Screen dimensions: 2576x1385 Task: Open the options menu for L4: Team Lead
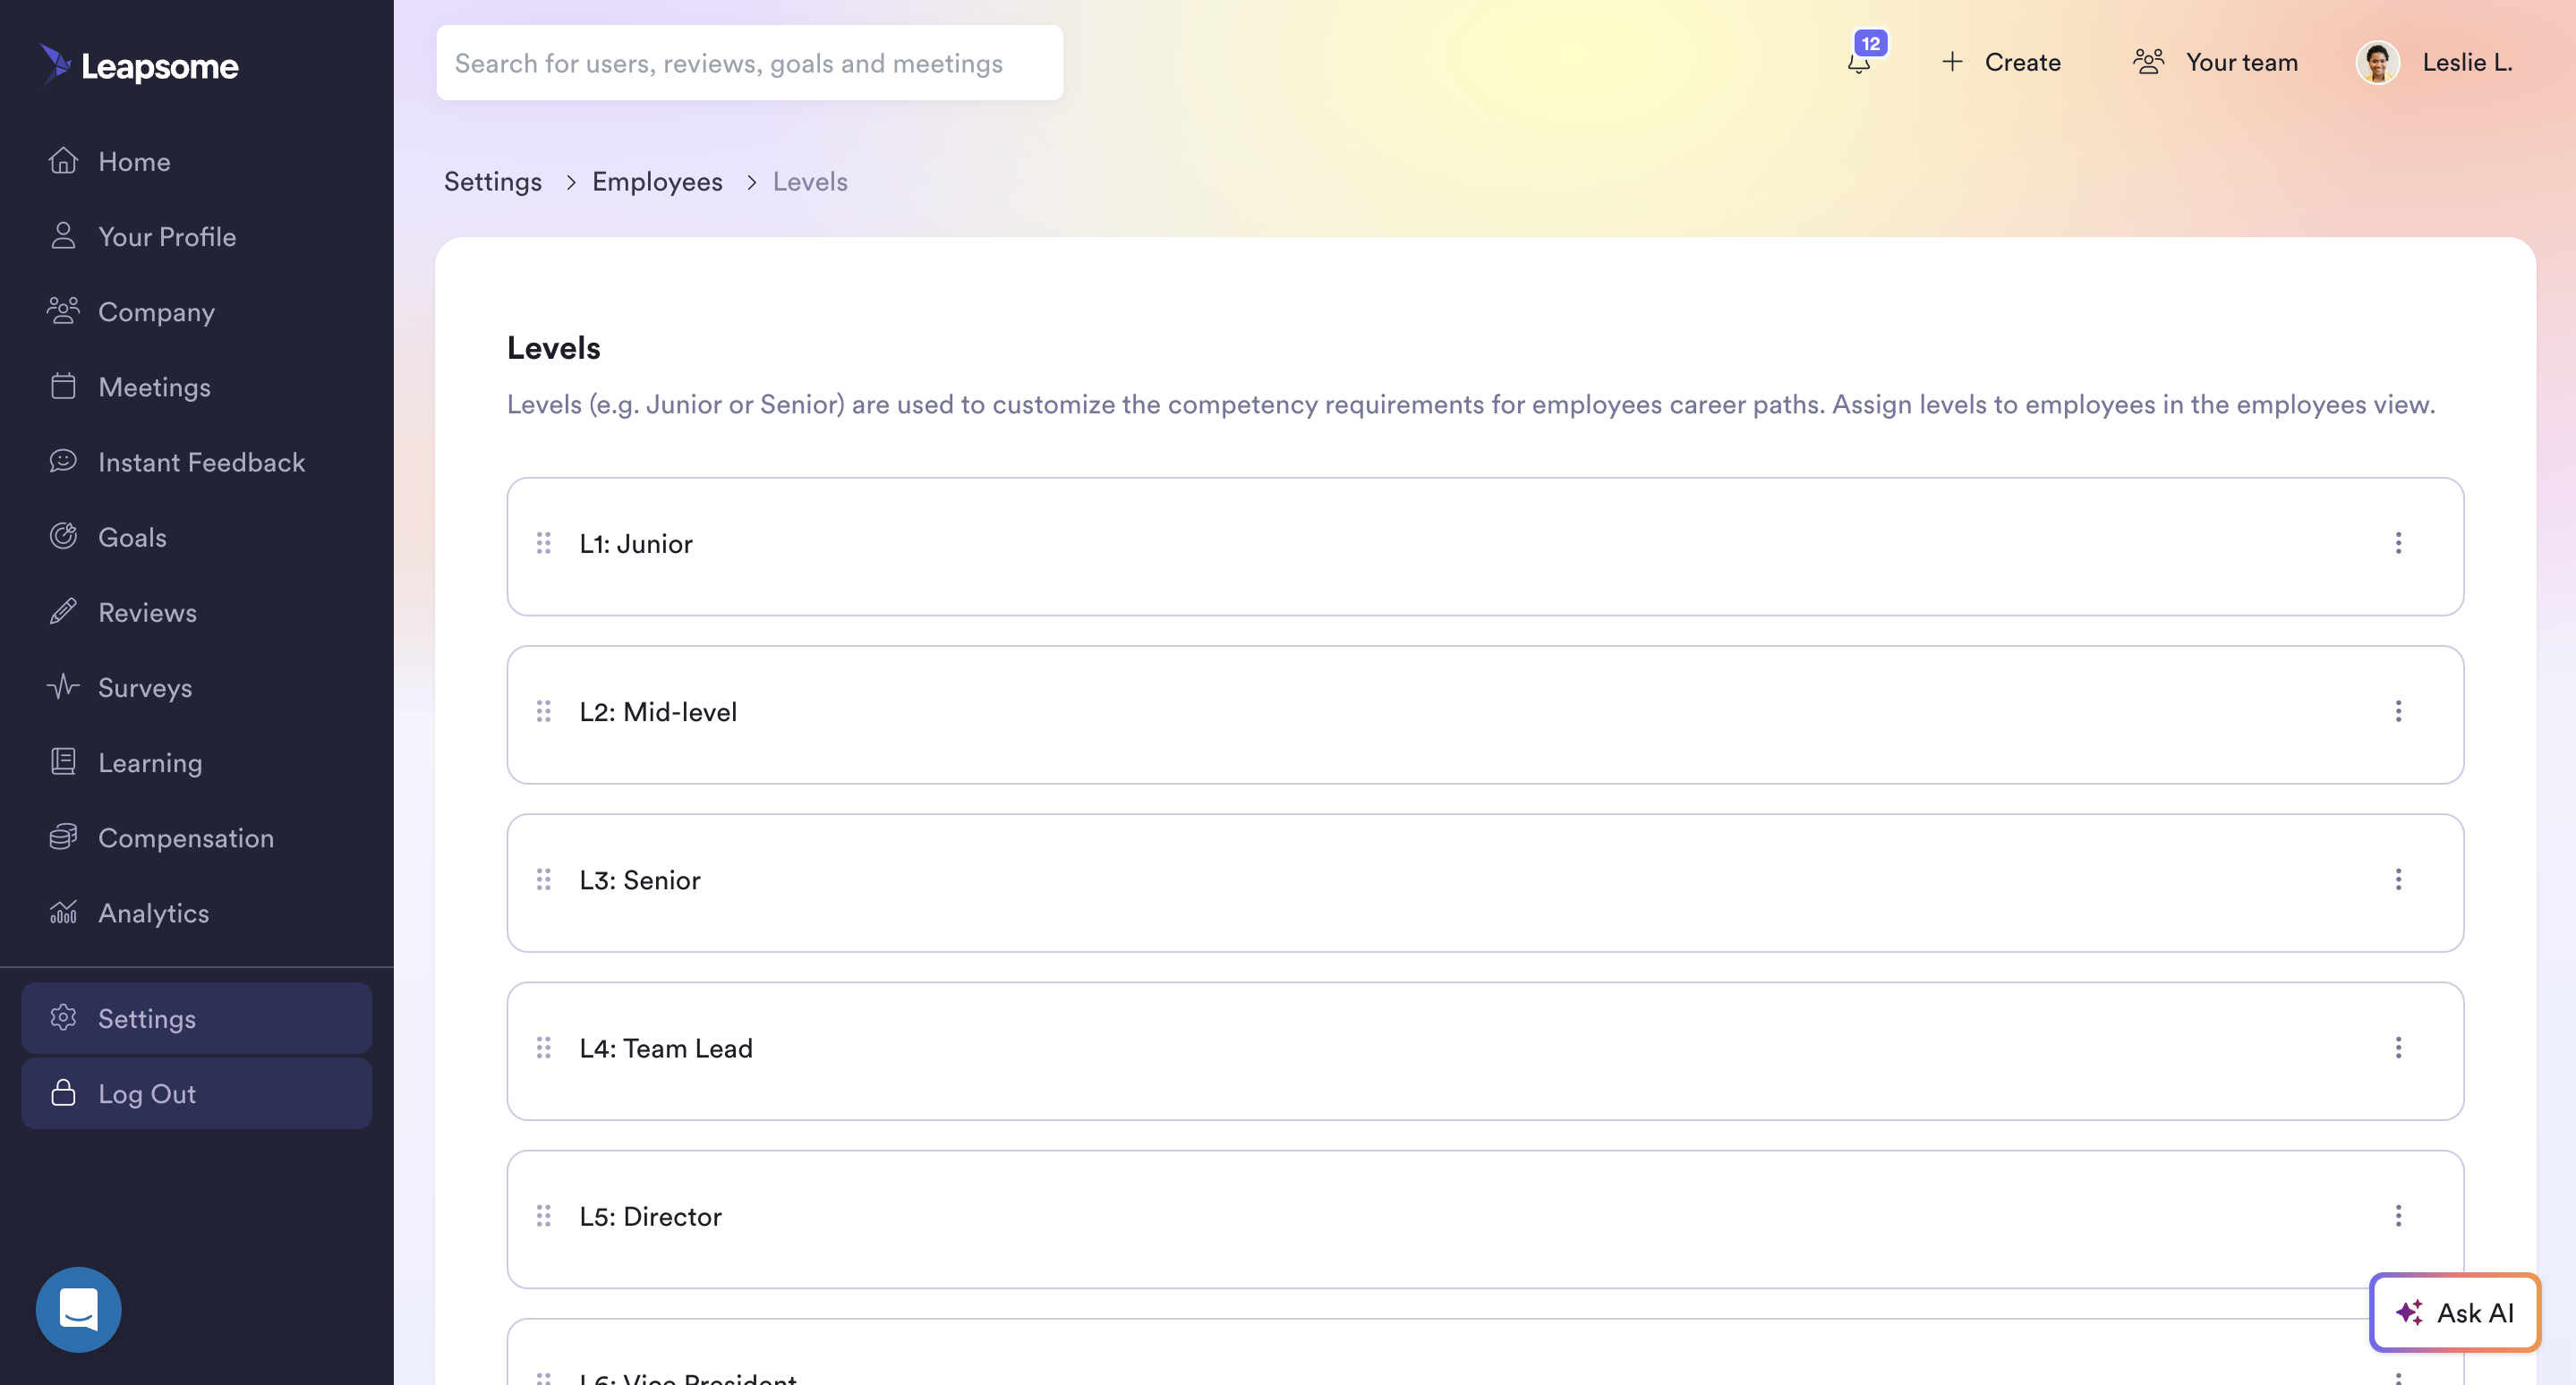[2398, 1047]
